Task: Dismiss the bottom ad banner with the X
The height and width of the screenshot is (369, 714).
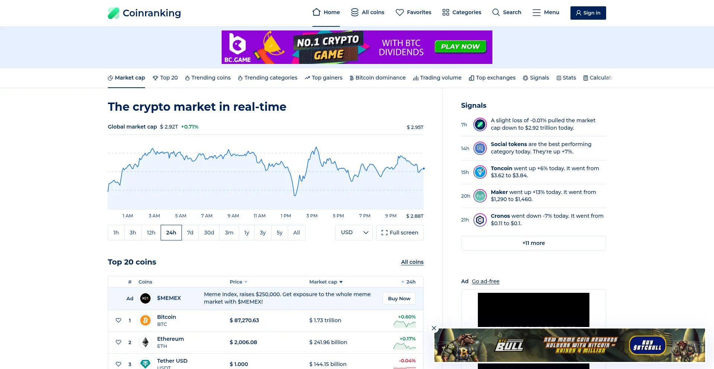Action: point(434,328)
